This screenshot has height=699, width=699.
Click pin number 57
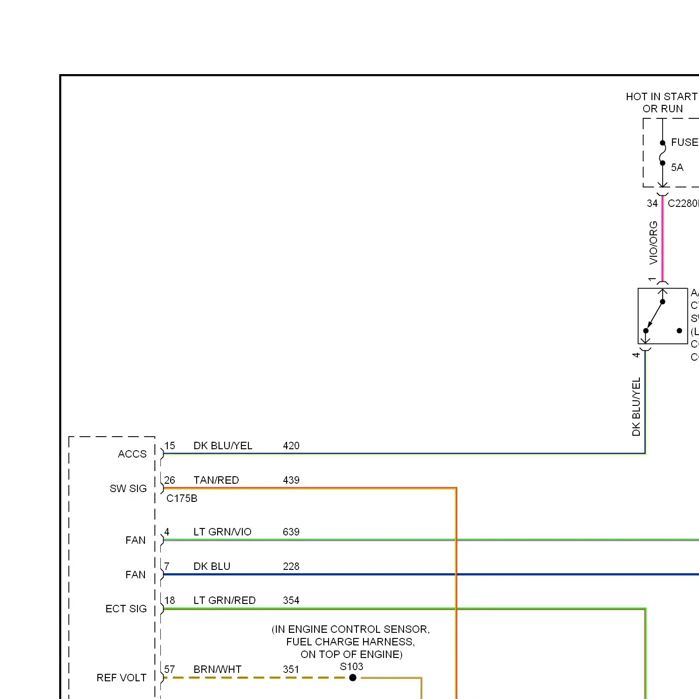click(170, 669)
